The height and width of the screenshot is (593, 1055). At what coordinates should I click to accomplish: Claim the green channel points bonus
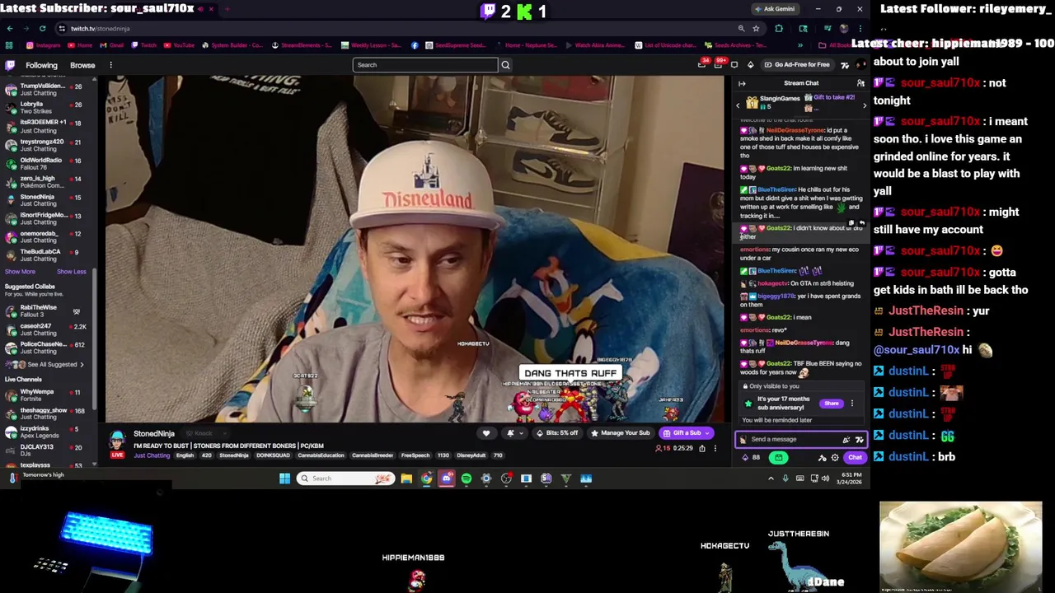click(x=778, y=458)
